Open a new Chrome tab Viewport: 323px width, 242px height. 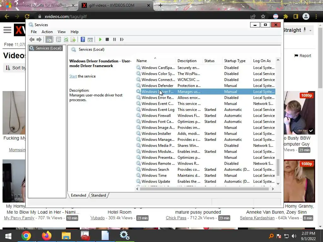(x=161, y=5)
